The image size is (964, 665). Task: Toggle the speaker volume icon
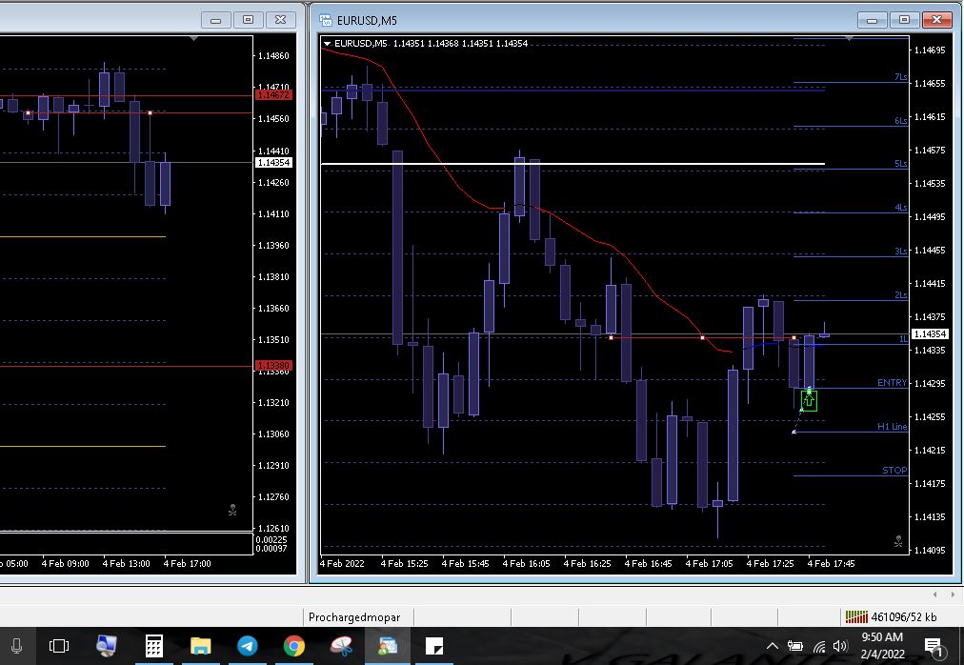pos(839,647)
